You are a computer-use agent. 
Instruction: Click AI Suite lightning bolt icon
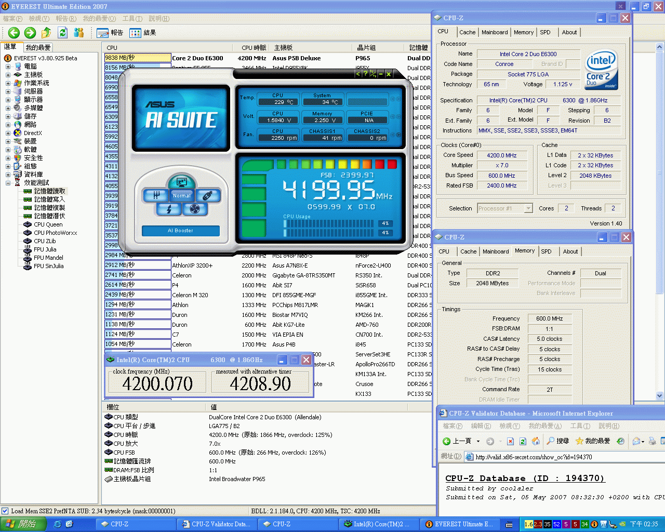[x=169, y=209]
